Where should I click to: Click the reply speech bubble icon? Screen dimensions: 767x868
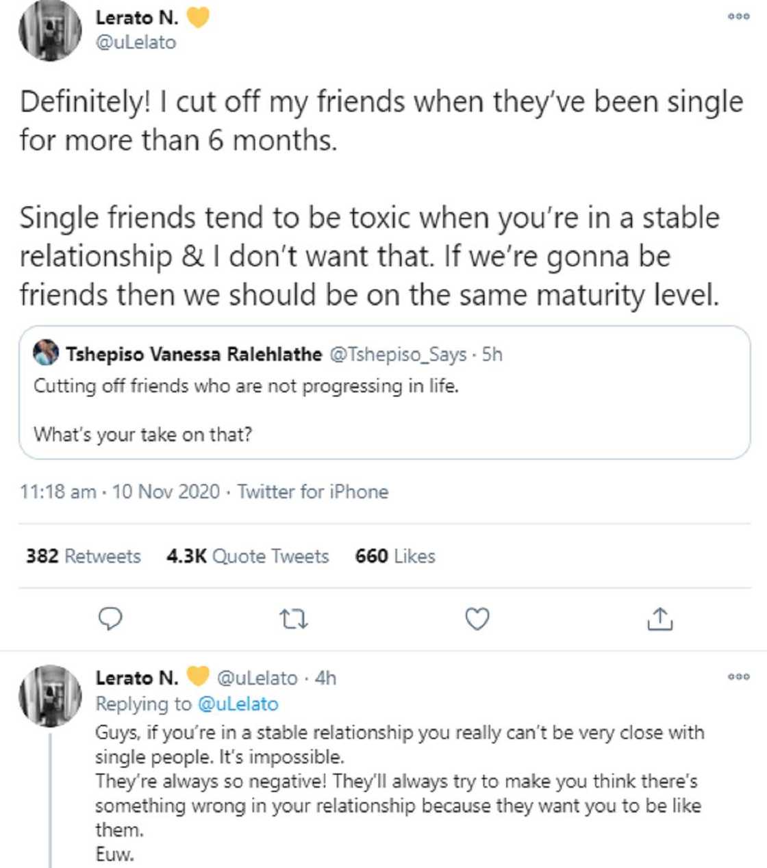click(x=110, y=619)
